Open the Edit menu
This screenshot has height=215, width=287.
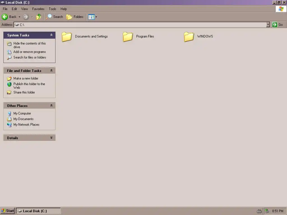[14, 9]
